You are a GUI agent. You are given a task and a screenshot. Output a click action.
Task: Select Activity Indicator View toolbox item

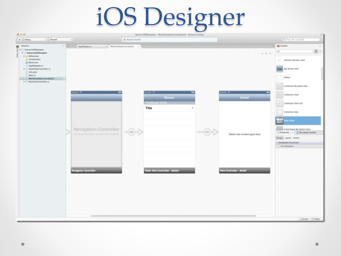point(298,60)
